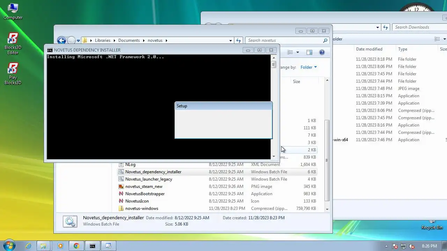Expand the arrow after Documents breadcrumb

point(144,40)
